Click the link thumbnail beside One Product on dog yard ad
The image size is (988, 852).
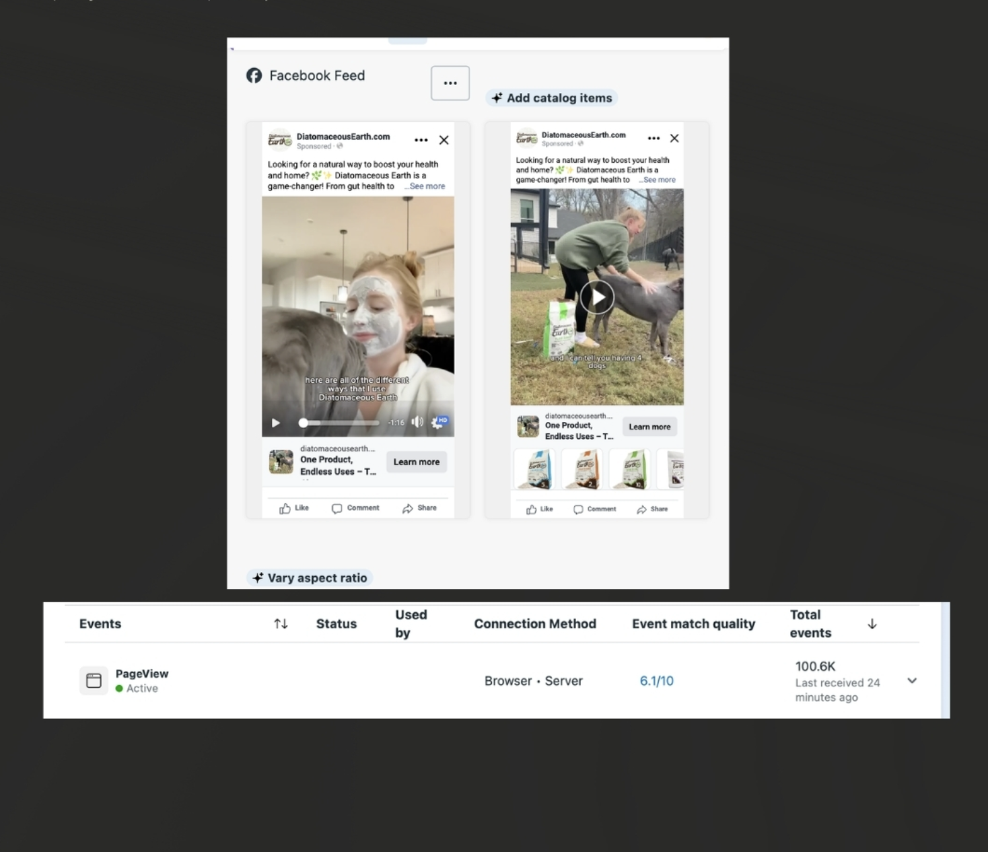[528, 427]
